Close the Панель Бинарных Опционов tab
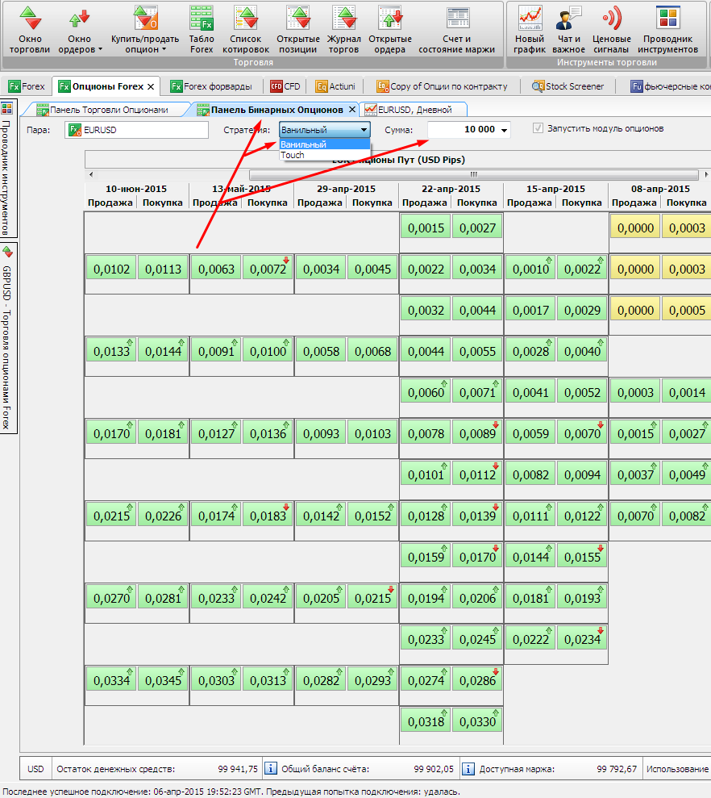The height and width of the screenshot is (798, 711). (352, 110)
